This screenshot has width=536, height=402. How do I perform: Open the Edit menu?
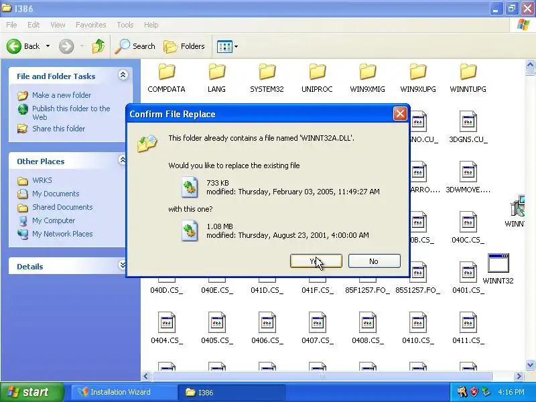[x=33, y=25]
